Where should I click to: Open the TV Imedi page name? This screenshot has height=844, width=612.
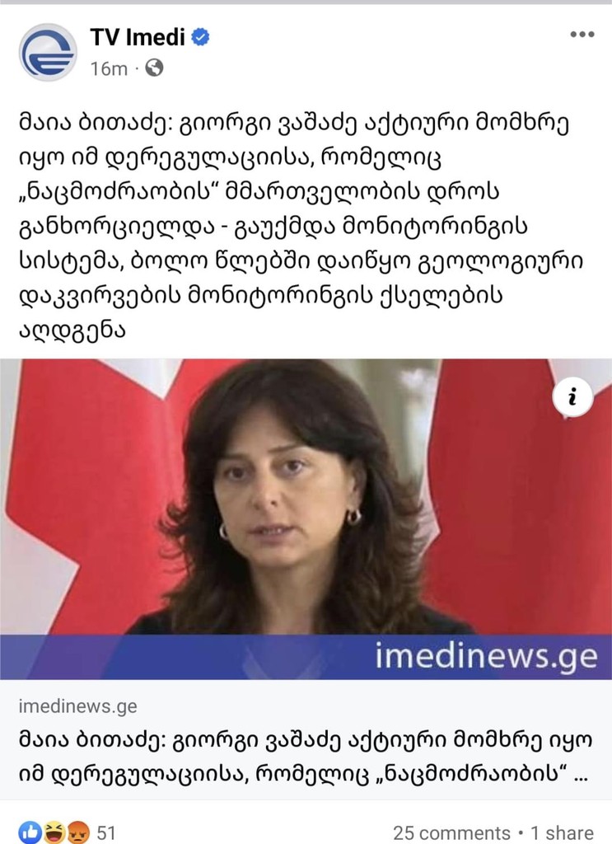click(138, 37)
